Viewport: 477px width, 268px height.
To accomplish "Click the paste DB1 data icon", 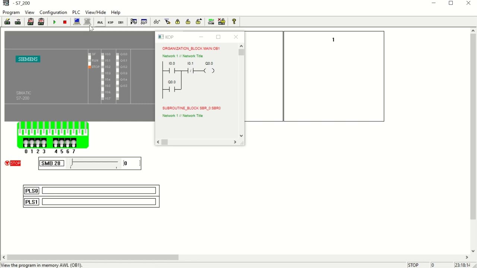I will point(41,22).
